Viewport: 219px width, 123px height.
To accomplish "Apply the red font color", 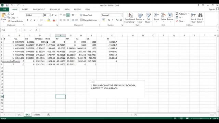I will 54,20.
